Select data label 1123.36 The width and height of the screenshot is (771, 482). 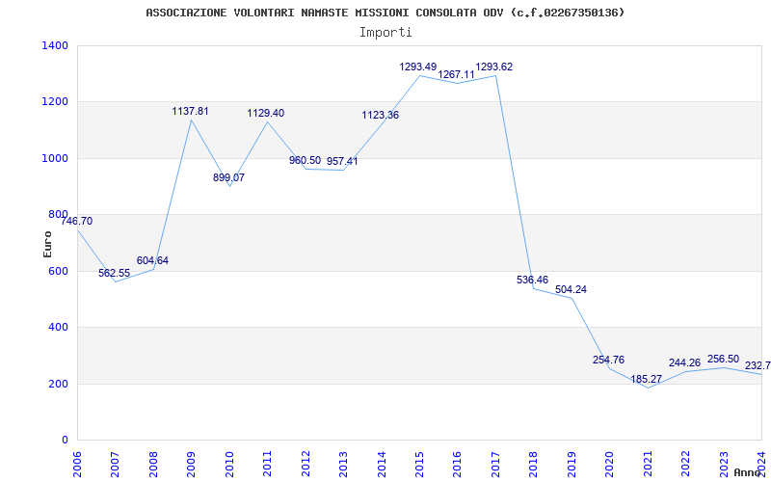[381, 115]
